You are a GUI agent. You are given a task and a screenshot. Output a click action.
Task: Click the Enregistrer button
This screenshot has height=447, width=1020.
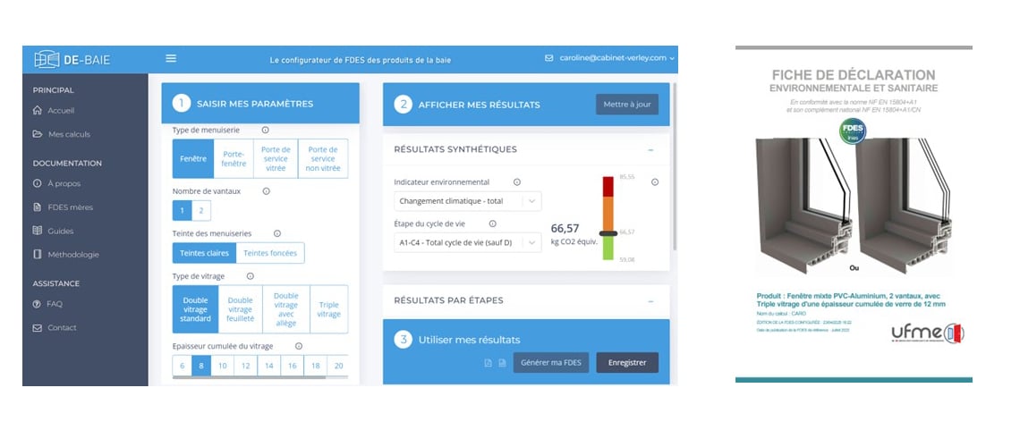[627, 363]
